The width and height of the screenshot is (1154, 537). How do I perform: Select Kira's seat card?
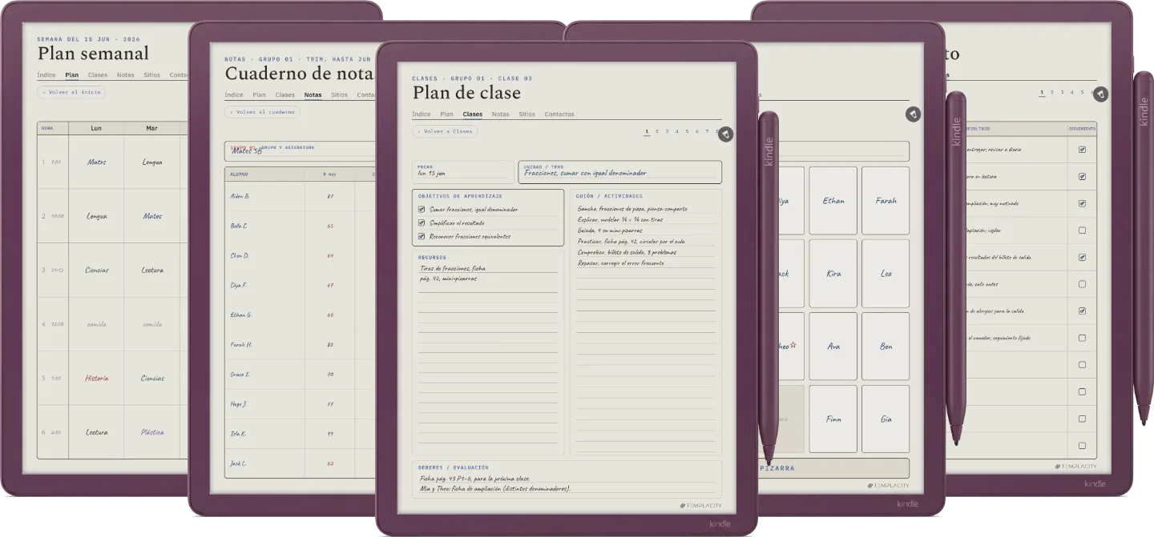click(x=833, y=274)
